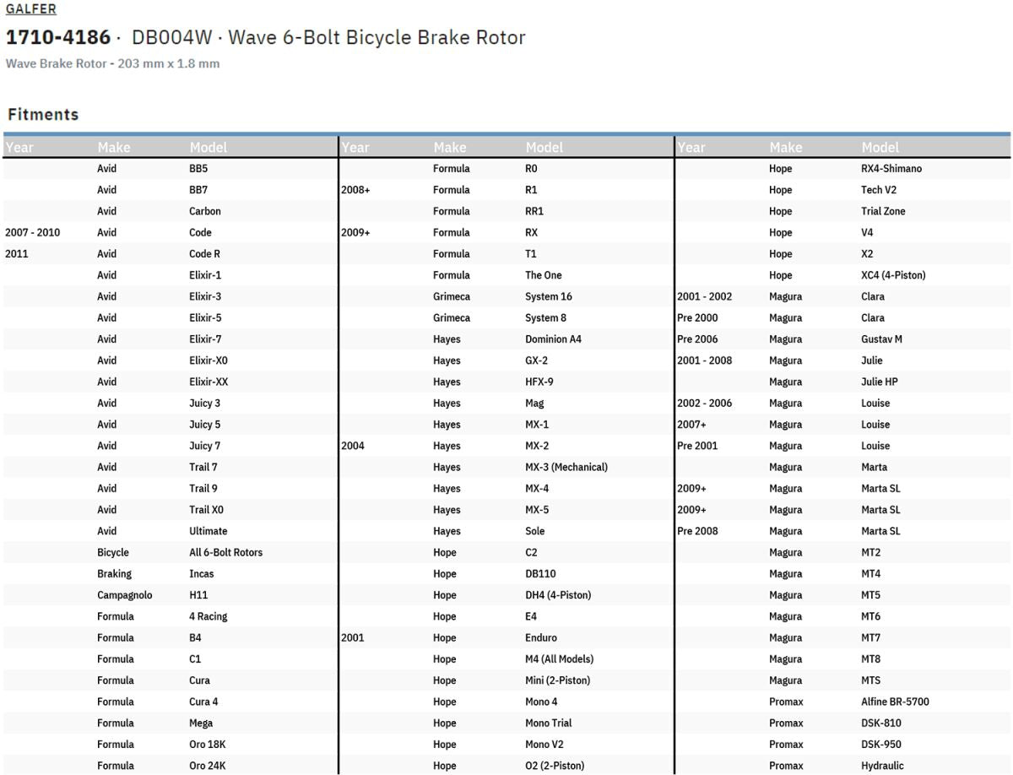Select the Alfine BR-5700 model

click(895, 702)
